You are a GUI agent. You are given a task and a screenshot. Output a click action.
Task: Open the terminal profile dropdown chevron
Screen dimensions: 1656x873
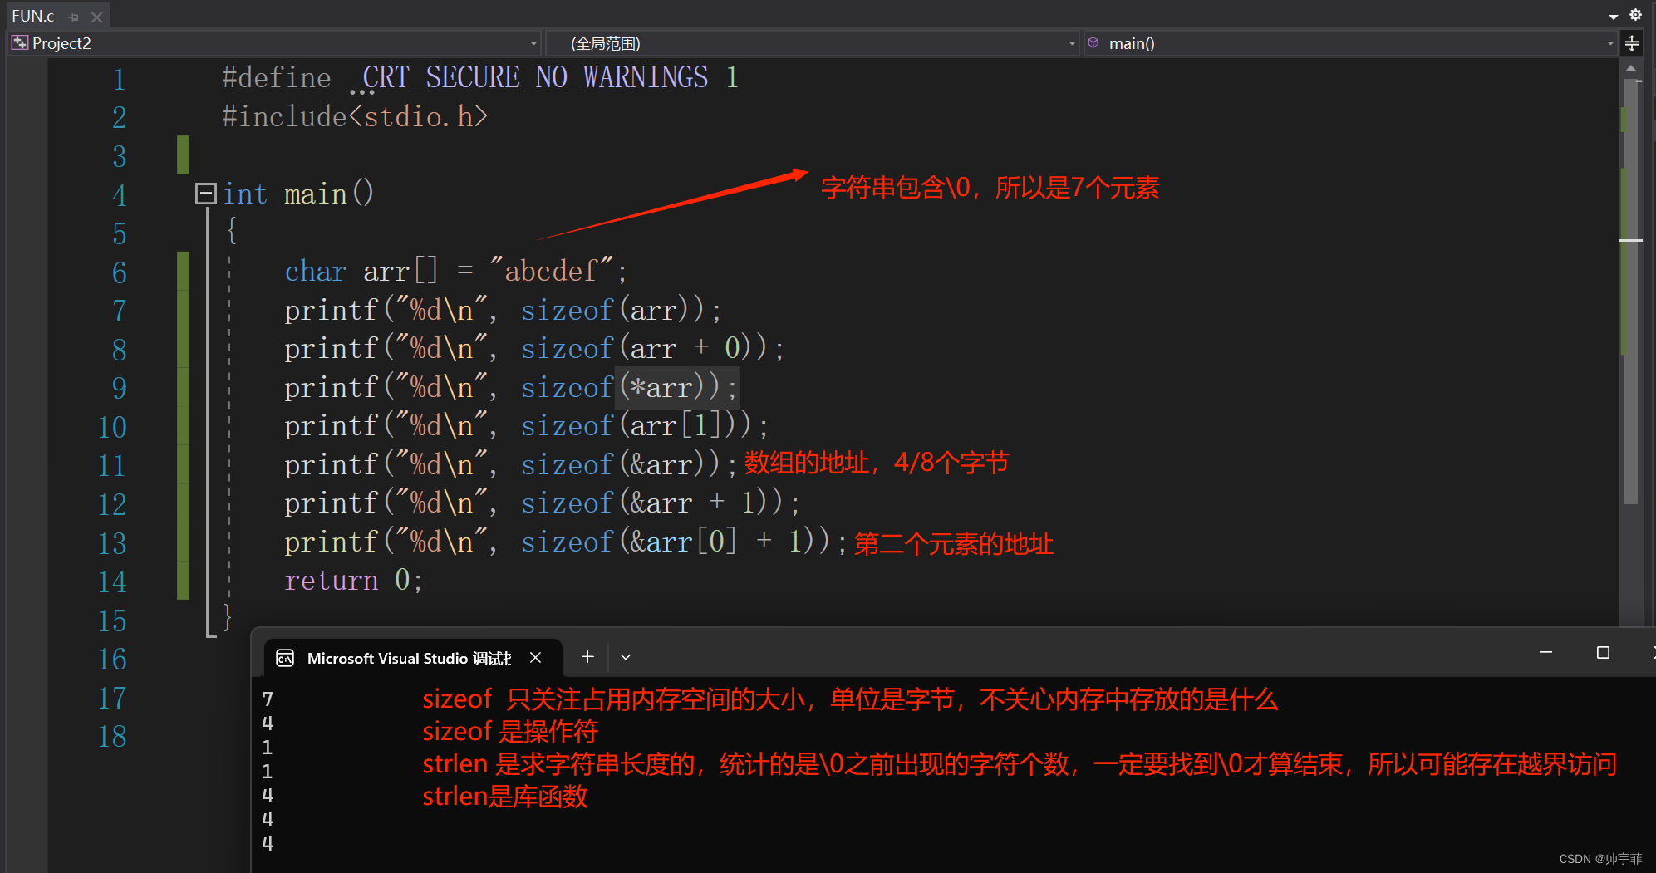point(626,657)
